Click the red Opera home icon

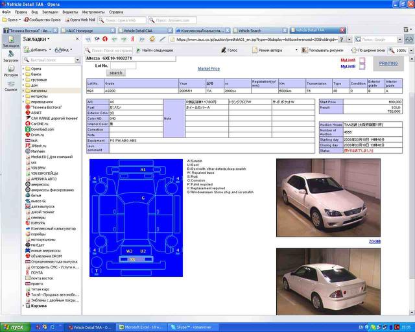105,39
